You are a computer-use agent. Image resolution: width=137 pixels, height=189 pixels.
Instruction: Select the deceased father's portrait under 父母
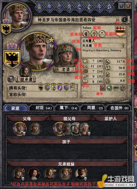[19, 128]
